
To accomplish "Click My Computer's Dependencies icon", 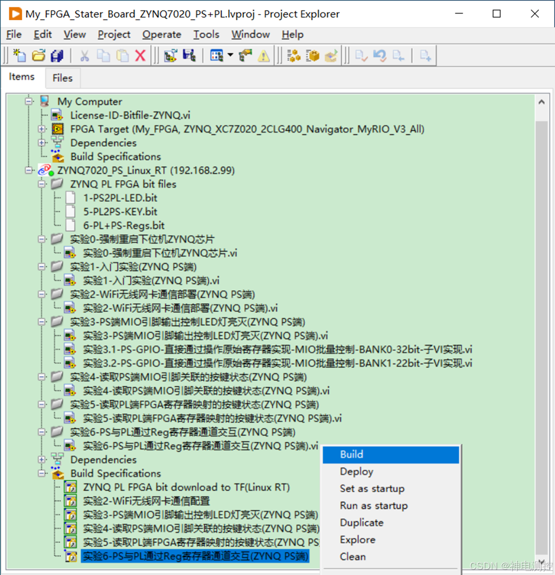I will tap(58, 143).
